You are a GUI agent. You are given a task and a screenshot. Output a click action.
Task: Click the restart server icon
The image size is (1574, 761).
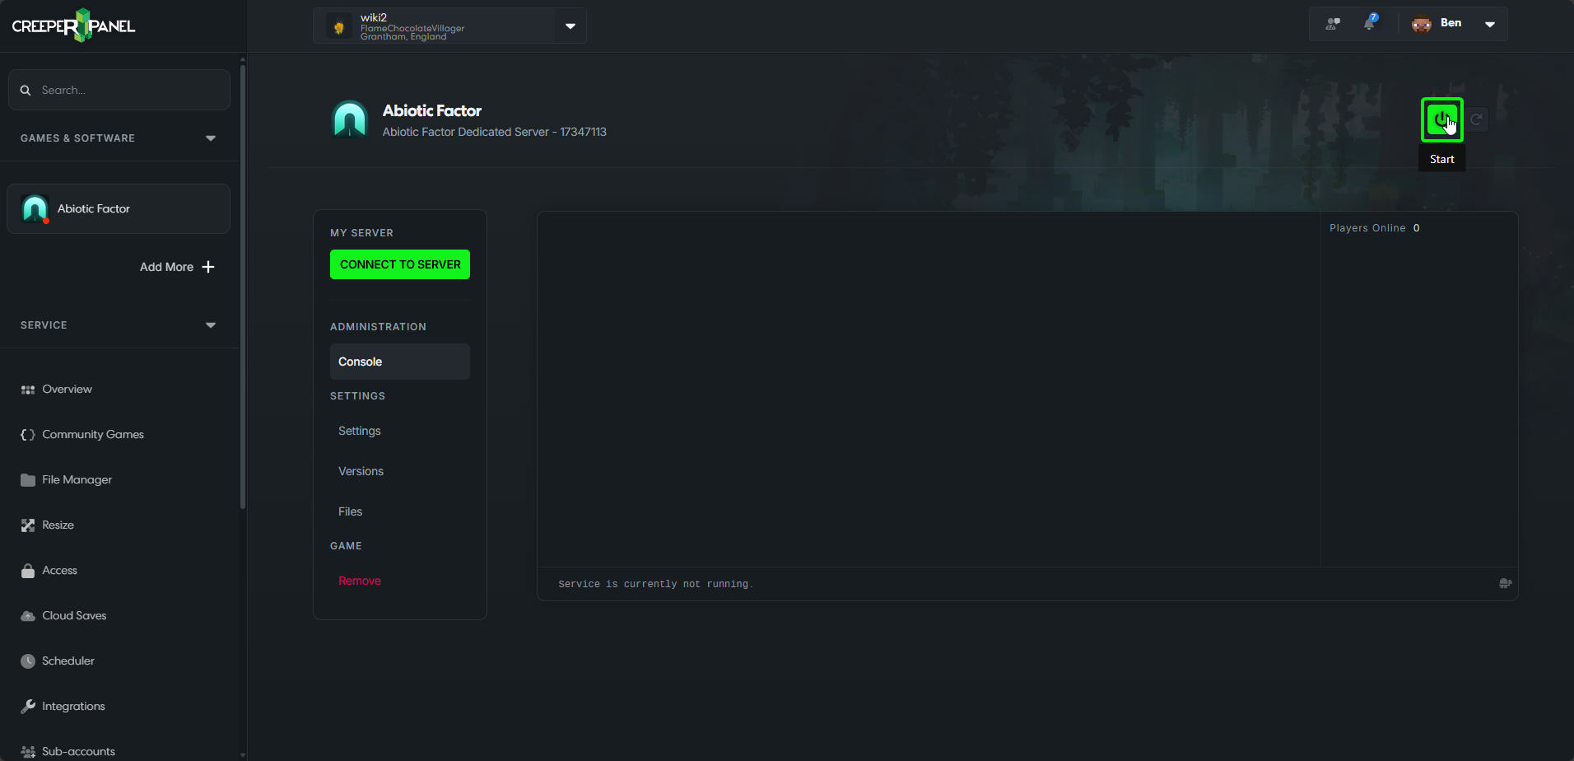(1477, 119)
